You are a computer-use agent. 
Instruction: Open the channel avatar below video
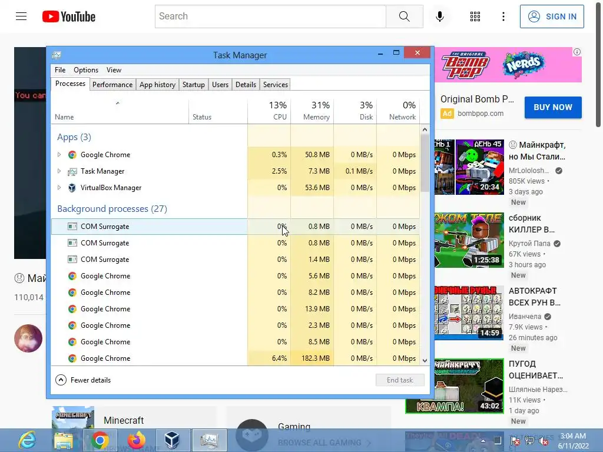click(28, 338)
